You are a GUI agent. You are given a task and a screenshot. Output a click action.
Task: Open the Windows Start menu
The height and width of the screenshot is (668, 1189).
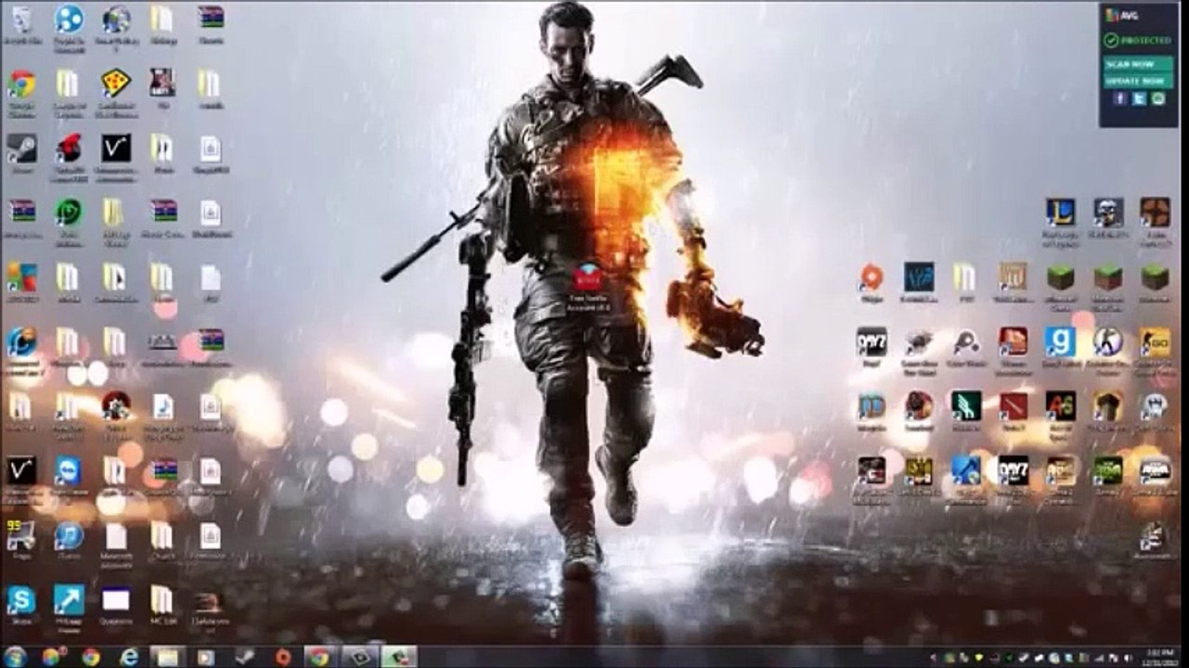(x=16, y=657)
